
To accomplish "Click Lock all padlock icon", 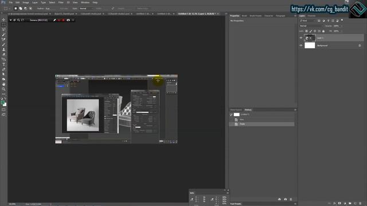I will click(x=323, y=31).
